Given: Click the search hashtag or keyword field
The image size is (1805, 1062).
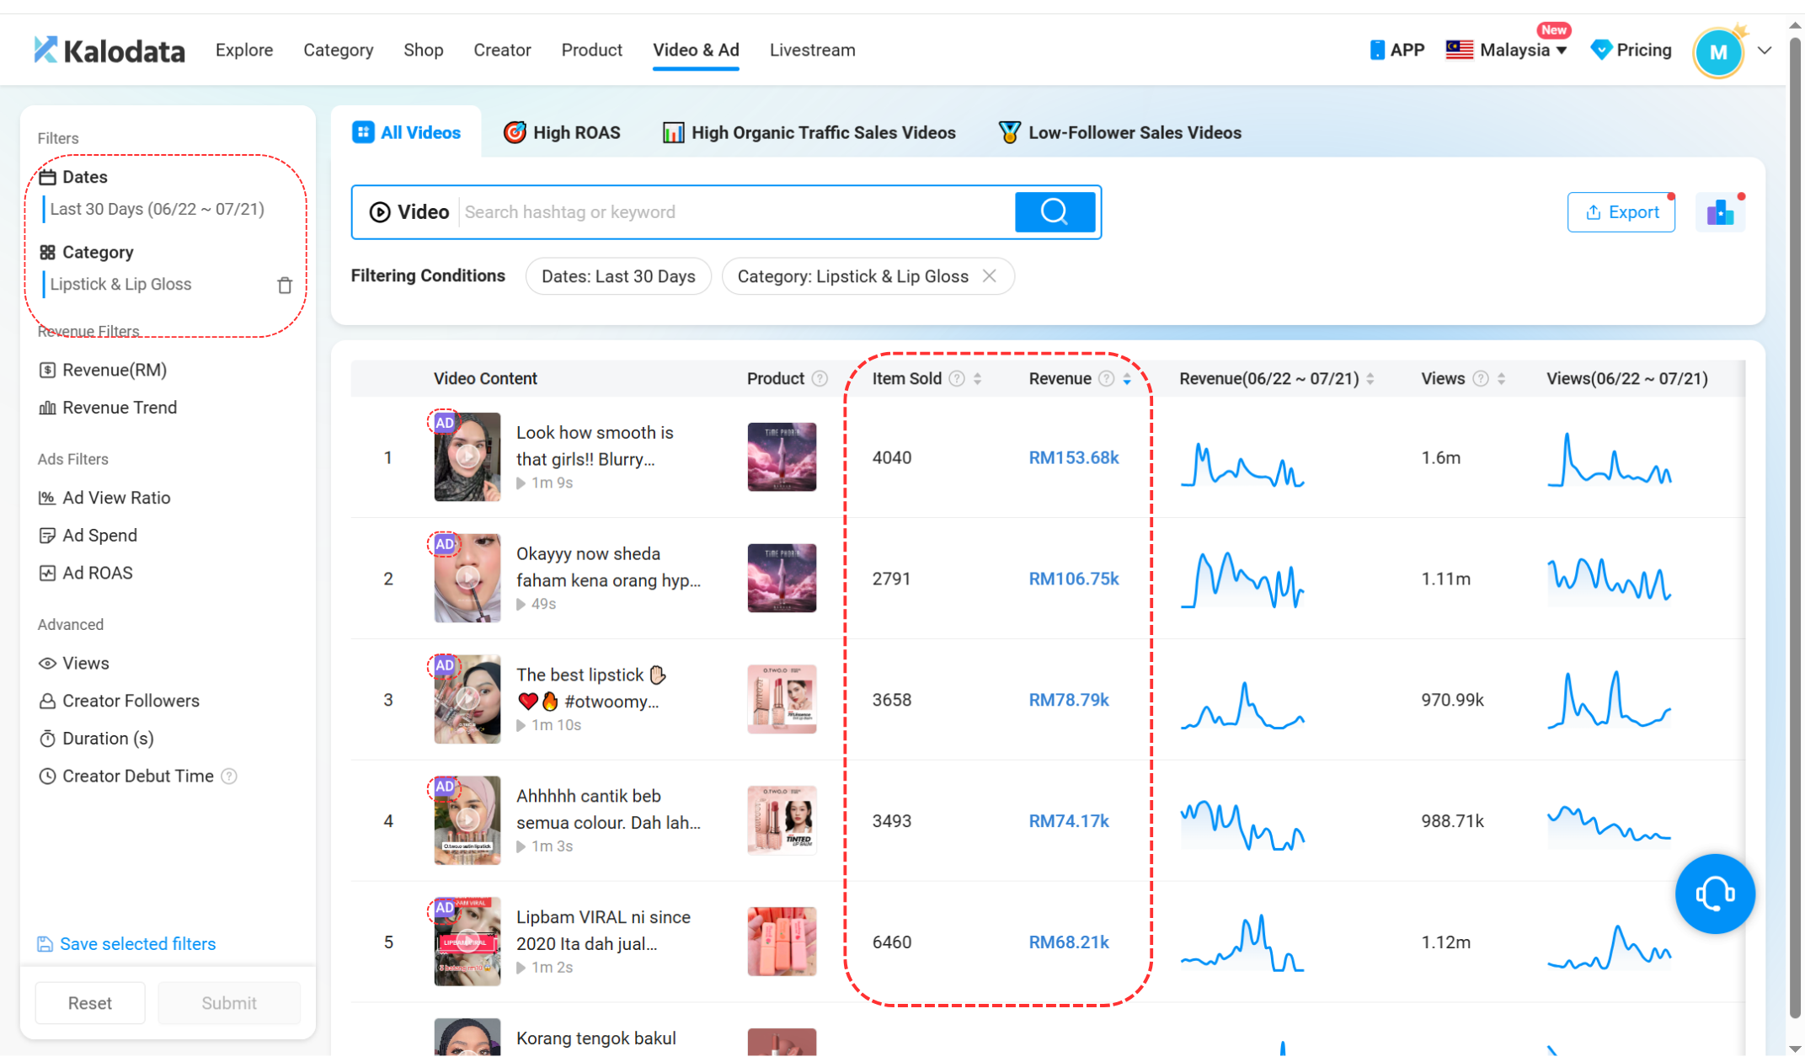Looking at the screenshot, I should pyautogui.click(x=737, y=212).
